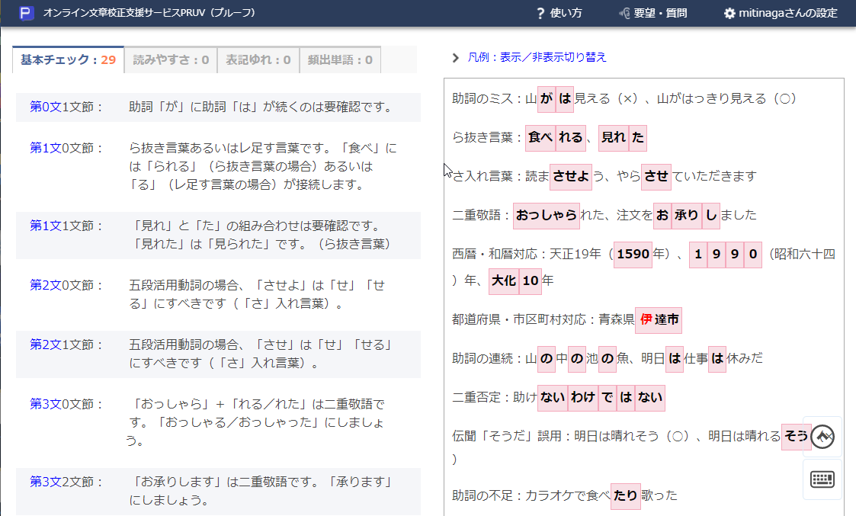Switch to the 読みやすさ tab

[x=171, y=59]
